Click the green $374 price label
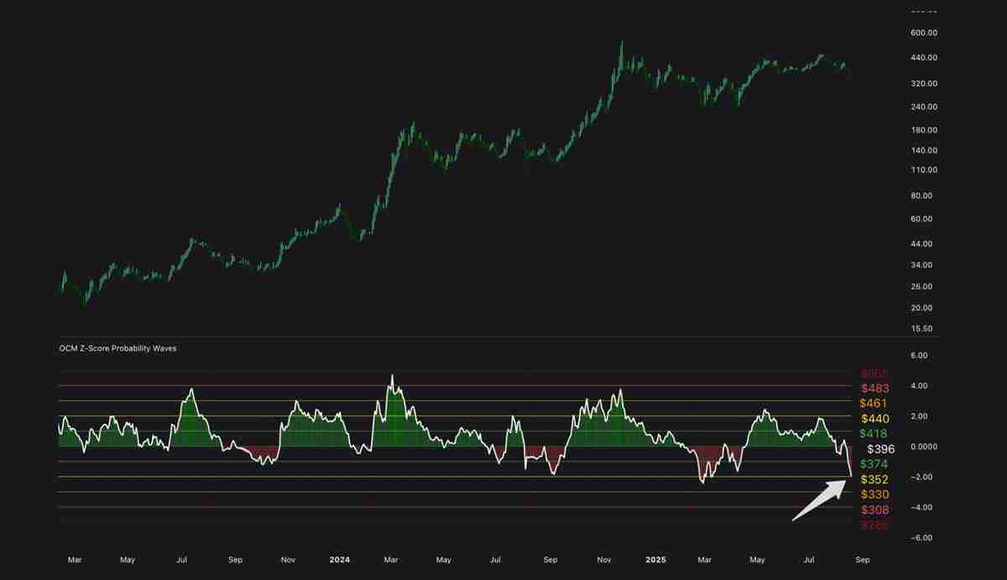This screenshot has height=580, width=1007. click(x=874, y=463)
